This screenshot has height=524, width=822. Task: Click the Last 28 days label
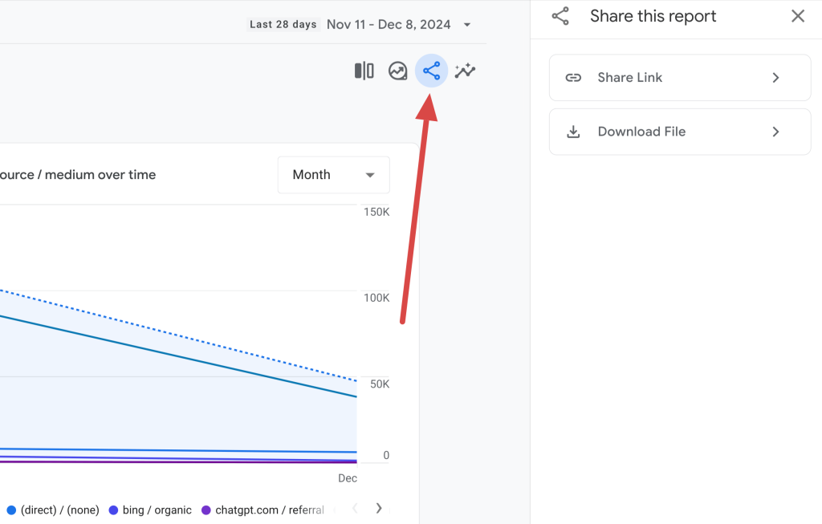[283, 25]
